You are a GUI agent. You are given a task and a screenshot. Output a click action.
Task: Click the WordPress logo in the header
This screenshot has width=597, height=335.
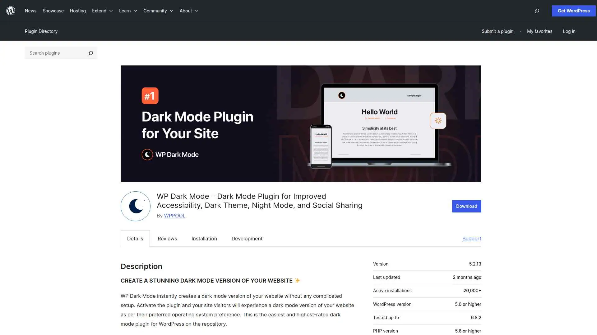tap(11, 11)
